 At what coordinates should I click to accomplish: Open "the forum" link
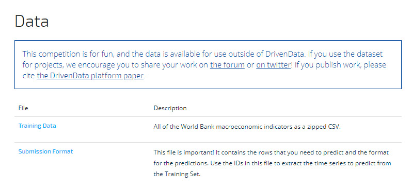pyautogui.click(x=227, y=65)
